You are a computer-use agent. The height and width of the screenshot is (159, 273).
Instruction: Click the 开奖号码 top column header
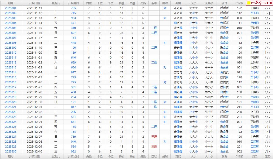74,3
